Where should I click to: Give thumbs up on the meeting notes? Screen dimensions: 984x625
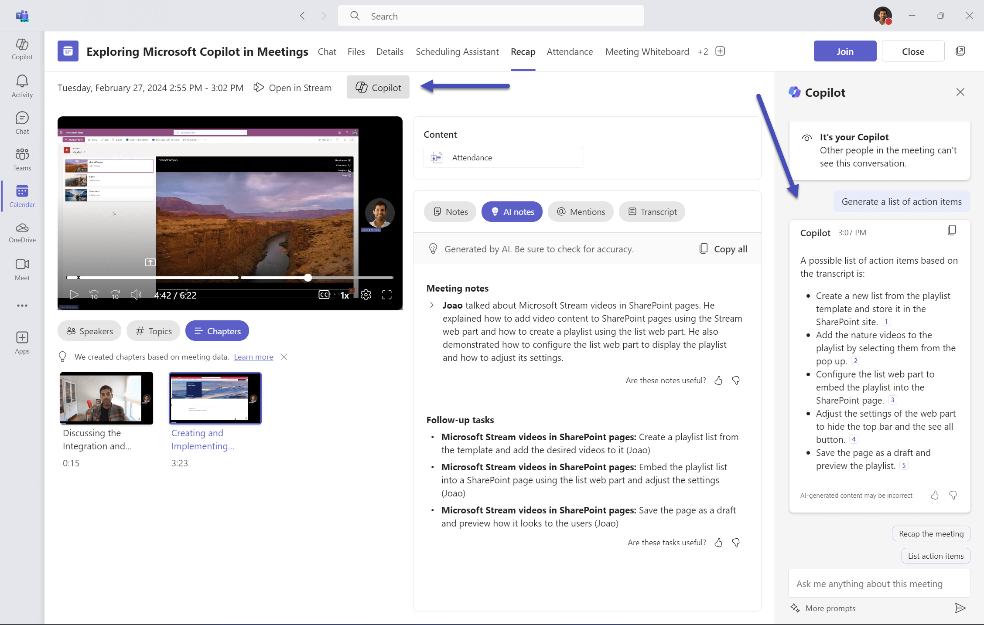[718, 380]
